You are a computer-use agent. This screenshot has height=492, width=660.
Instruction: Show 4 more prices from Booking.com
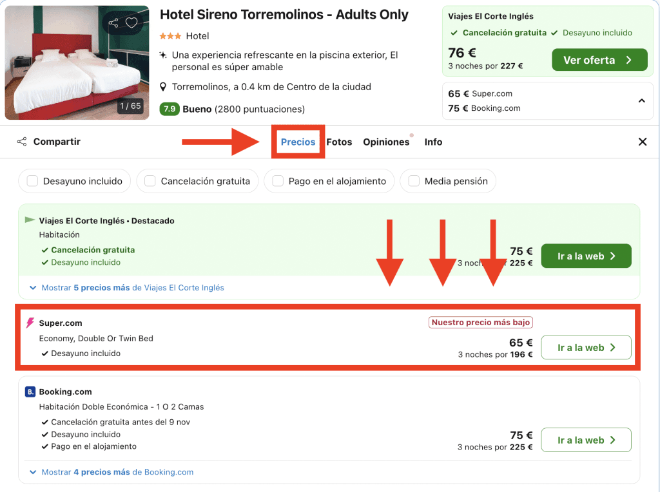(x=117, y=472)
